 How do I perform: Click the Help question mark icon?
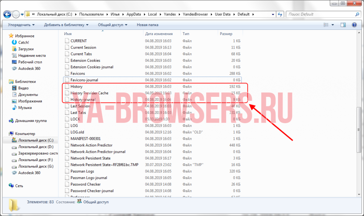point(354,25)
